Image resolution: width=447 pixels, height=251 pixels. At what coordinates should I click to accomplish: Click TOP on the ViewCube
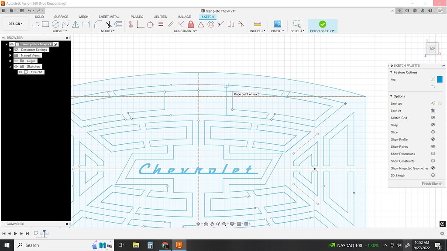click(x=432, y=48)
